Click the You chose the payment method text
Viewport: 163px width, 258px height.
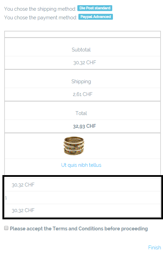[x=41, y=18]
